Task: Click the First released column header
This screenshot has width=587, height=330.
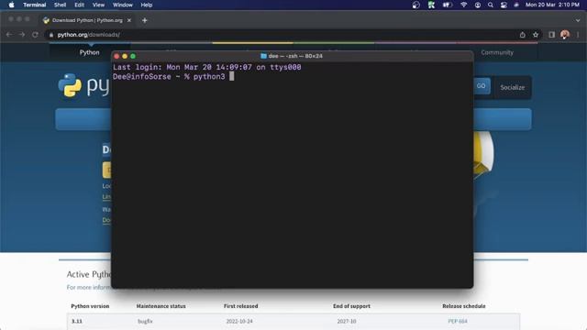Action: [x=240, y=306]
